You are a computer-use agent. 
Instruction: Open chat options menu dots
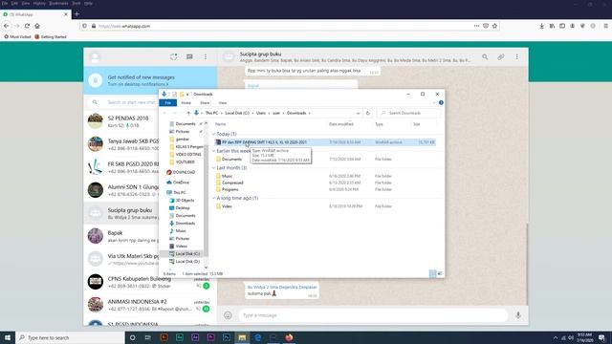tap(516, 57)
